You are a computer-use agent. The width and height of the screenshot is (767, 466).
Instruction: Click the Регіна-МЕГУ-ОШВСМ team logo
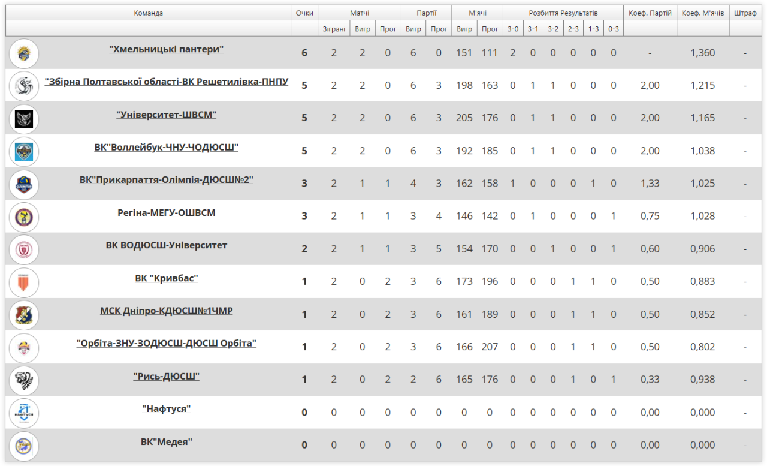click(x=24, y=217)
